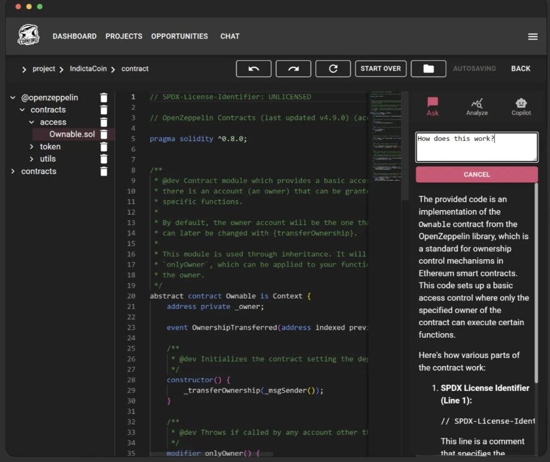Viewport: 550px width, 462px height.
Task: Select the Ask chat bubble icon
Action: point(432,106)
